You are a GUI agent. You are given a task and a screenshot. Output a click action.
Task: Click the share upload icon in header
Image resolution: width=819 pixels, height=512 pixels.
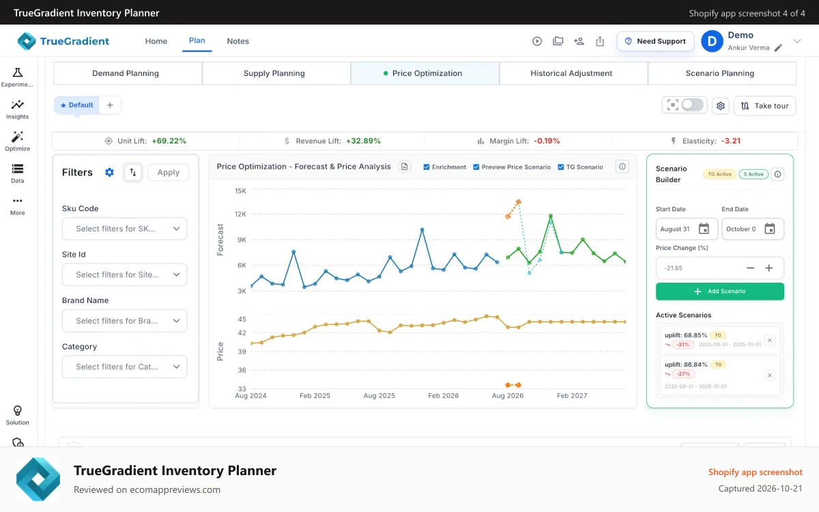[x=600, y=41]
